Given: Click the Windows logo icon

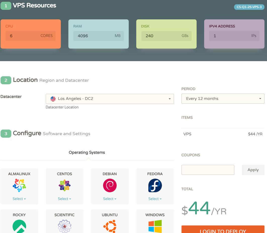Looking at the screenshot, I should [155, 226].
